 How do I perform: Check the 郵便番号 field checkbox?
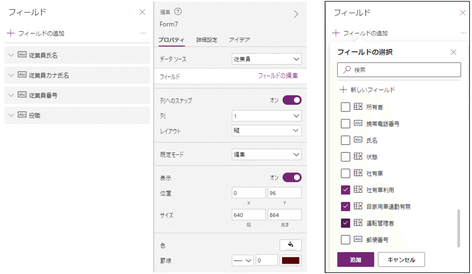[345, 240]
